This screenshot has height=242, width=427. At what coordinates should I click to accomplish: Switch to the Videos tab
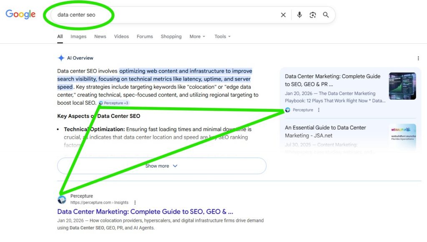(121, 37)
